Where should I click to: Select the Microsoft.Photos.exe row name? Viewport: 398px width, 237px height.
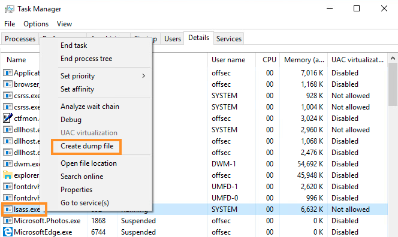pyautogui.click(x=47, y=220)
